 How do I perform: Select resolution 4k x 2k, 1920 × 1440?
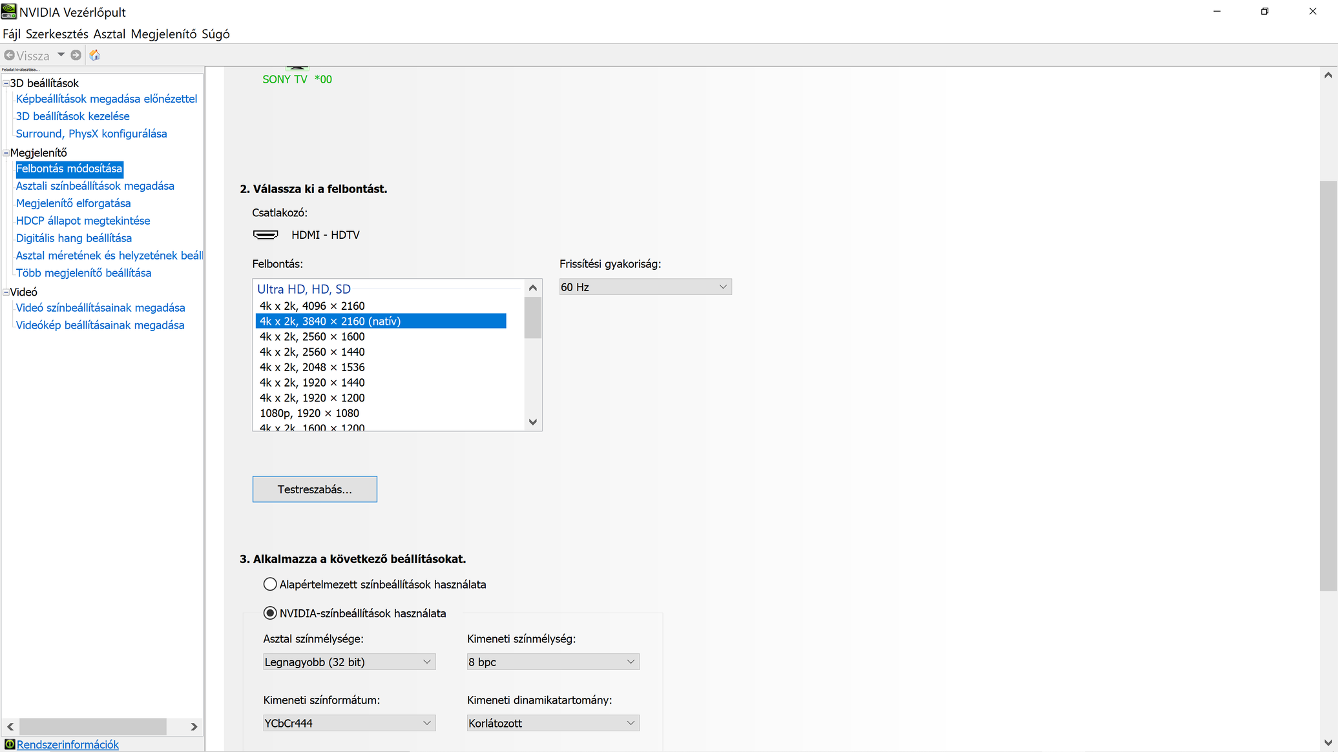381,383
